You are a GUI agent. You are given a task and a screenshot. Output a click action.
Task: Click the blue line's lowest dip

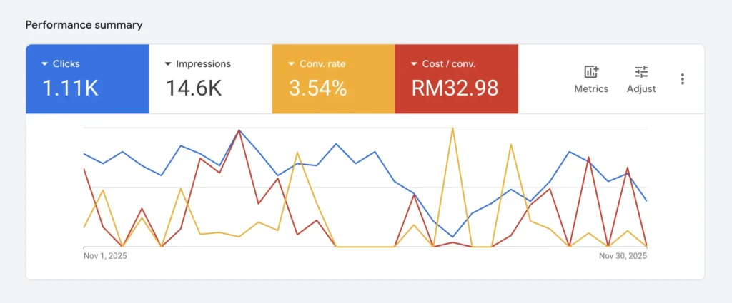coord(452,237)
